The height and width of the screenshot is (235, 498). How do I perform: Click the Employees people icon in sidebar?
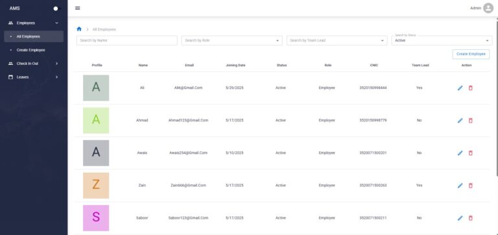click(10, 23)
